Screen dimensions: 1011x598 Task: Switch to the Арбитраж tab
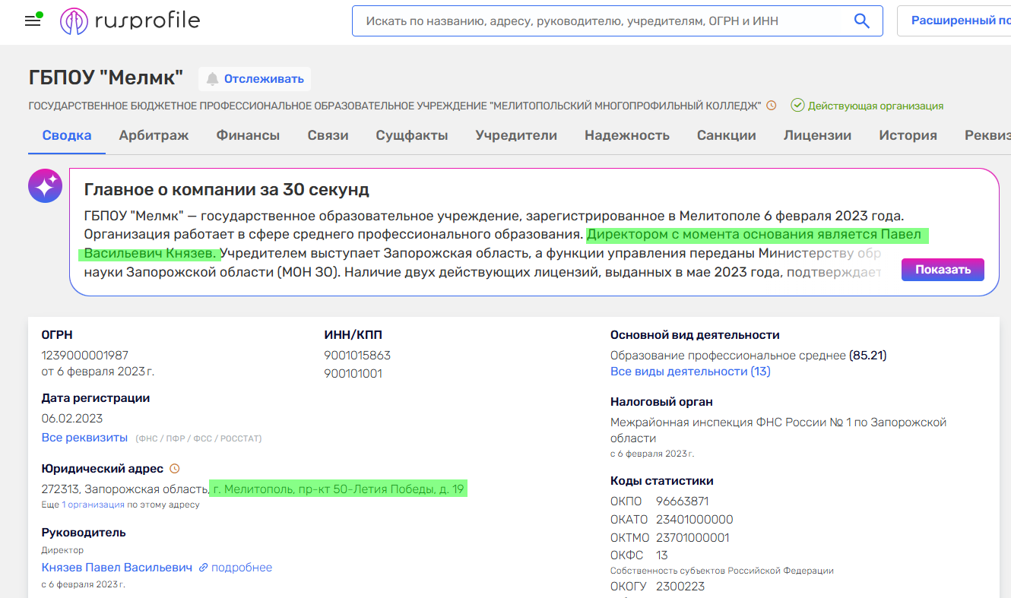tap(154, 134)
